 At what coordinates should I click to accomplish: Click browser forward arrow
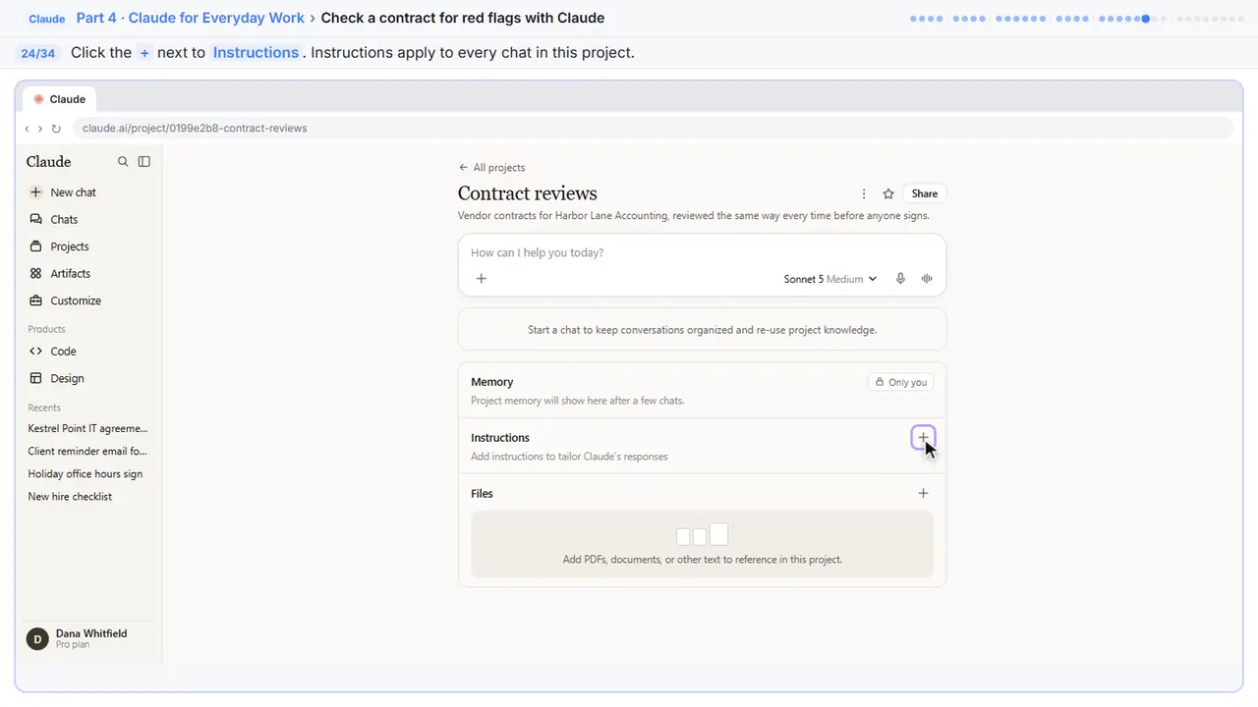pos(40,129)
